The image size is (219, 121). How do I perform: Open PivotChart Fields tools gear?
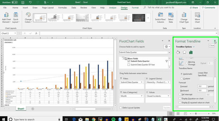click(x=167, y=47)
